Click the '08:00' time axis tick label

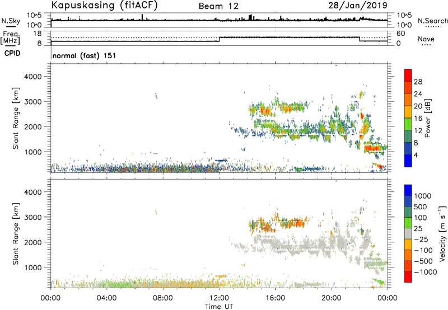(x=163, y=298)
